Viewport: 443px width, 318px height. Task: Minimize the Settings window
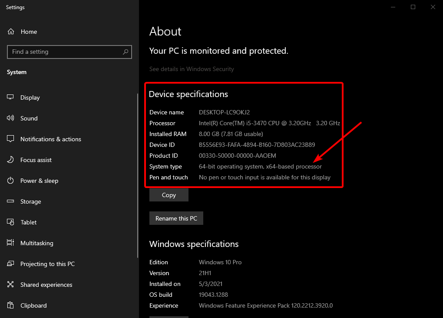393,7
